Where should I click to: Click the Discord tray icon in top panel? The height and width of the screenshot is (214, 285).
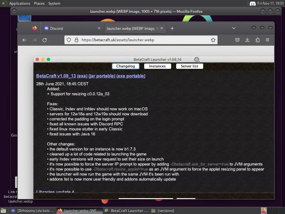pos(253,3)
